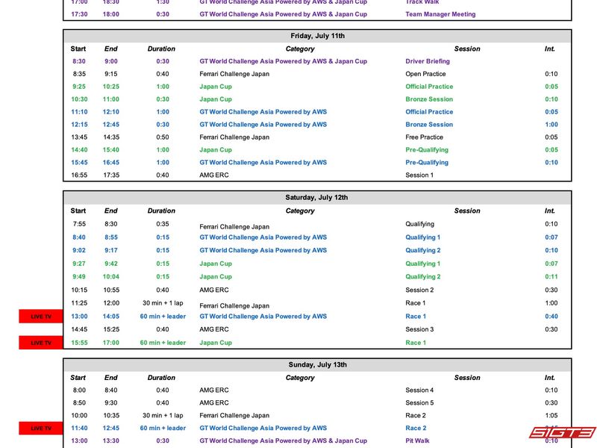Click "Japan Cup" in the 9:27 row

(x=216, y=264)
